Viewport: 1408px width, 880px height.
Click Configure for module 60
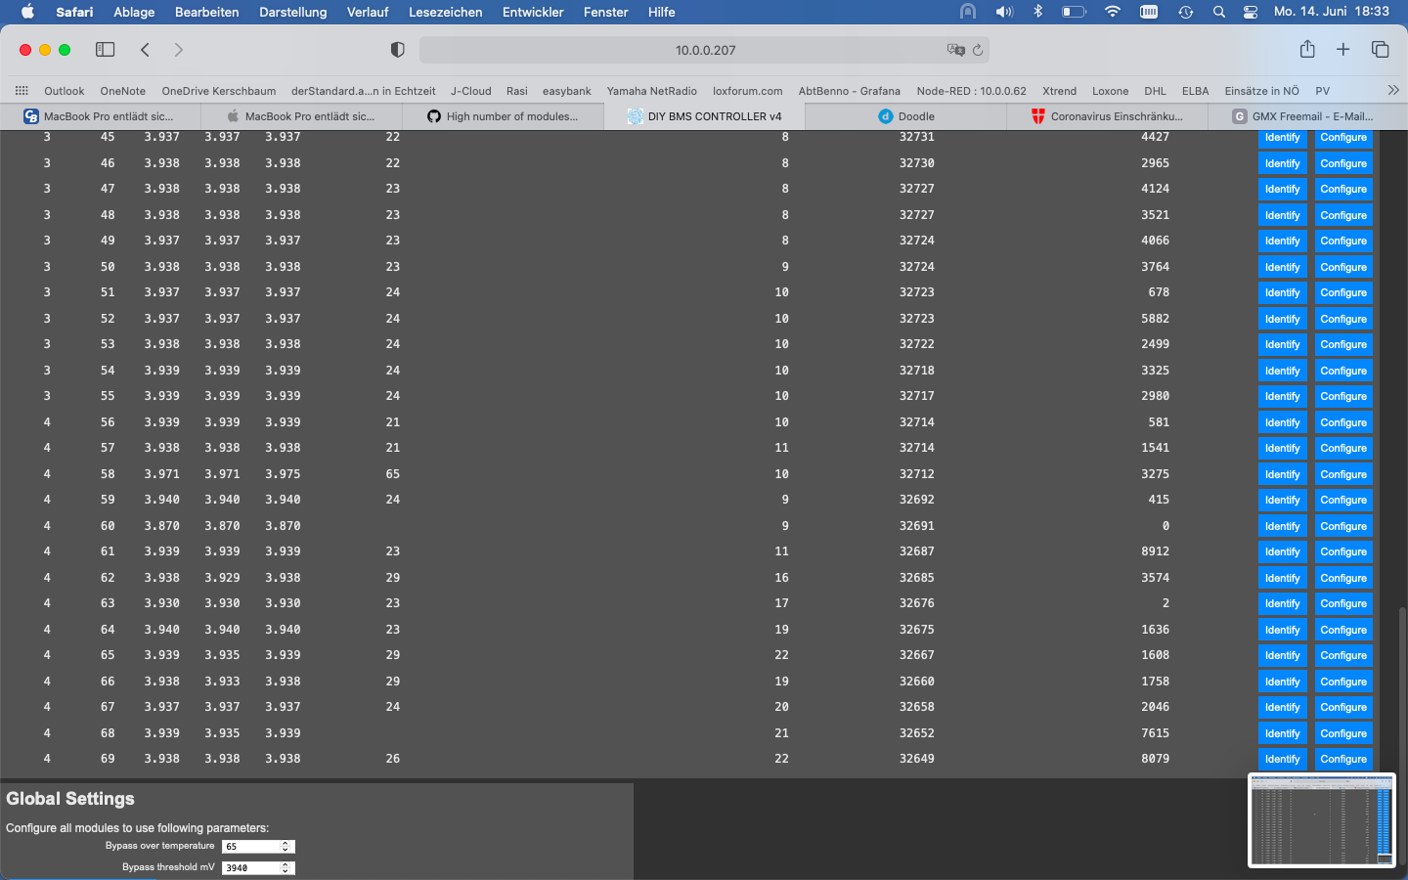coord(1343,526)
